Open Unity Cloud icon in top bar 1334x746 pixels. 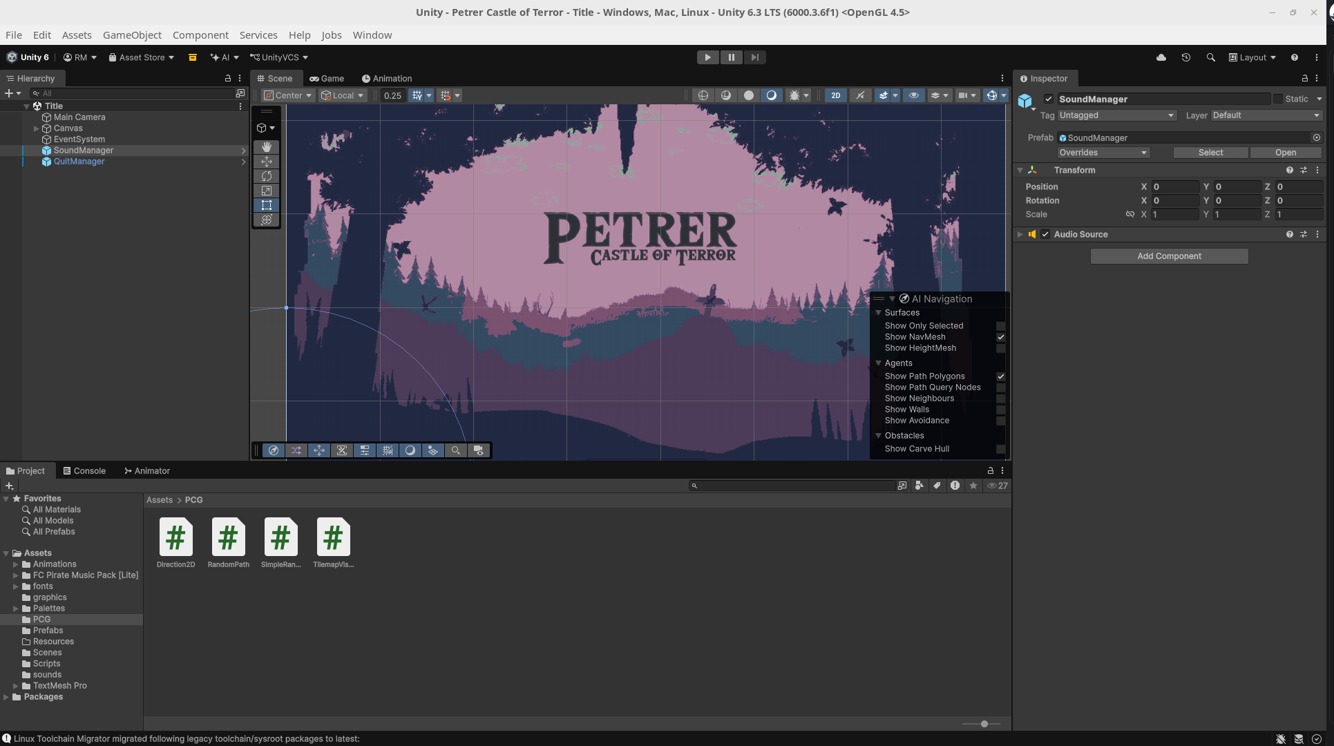coord(1161,57)
